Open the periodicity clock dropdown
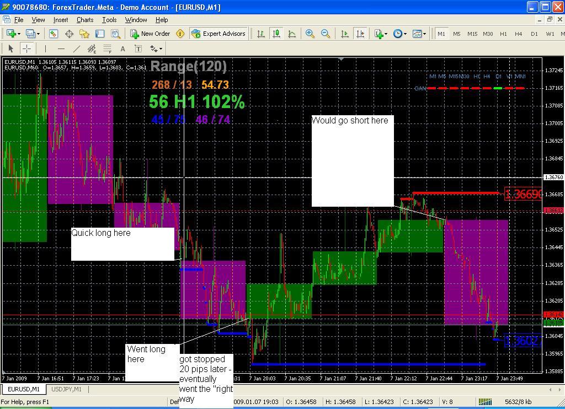This screenshot has height=409, width=565. (405, 34)
